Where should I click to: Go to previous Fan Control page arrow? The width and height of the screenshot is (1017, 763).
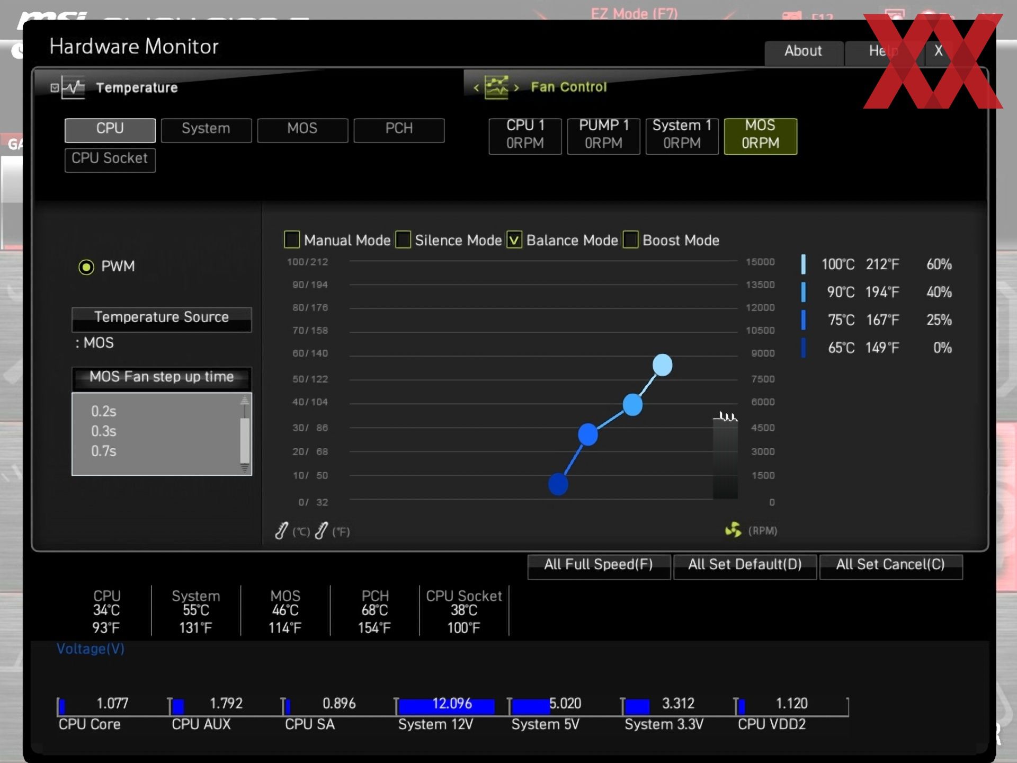476,87
